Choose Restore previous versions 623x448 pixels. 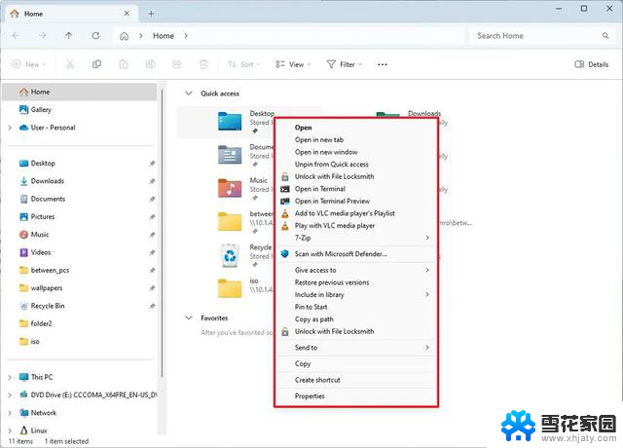[356, 282]
